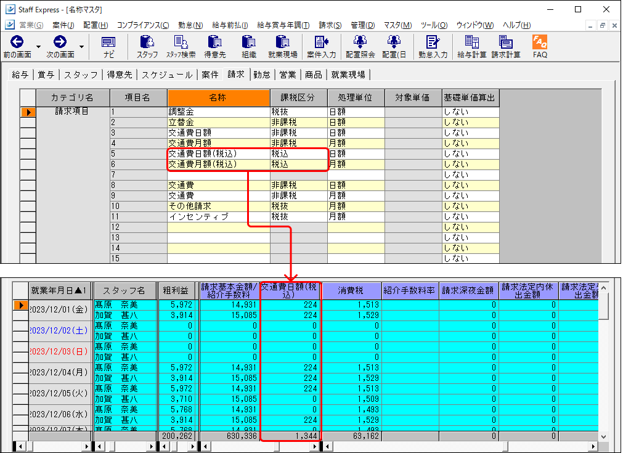Expand dropdown arrow beside 前の画面
This screenshot has height=453, width=631.
39,47
